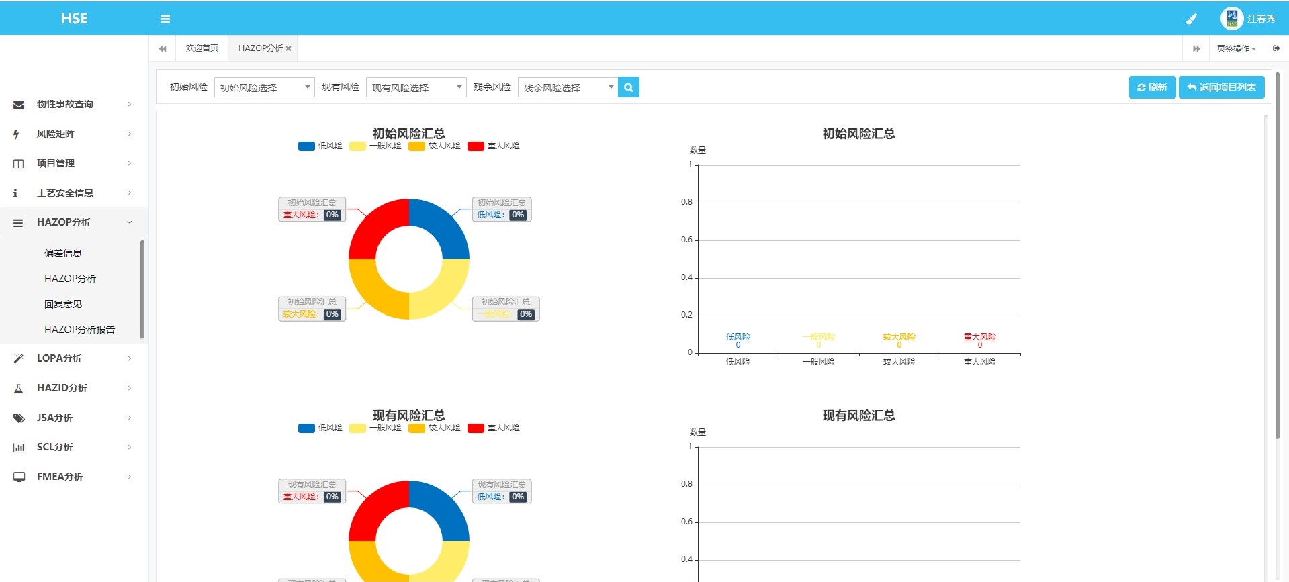The height and width of the screenshot is (582, 1289).
Task: Close the HAZOP分析 tab
Action: (x=289, y=48)
